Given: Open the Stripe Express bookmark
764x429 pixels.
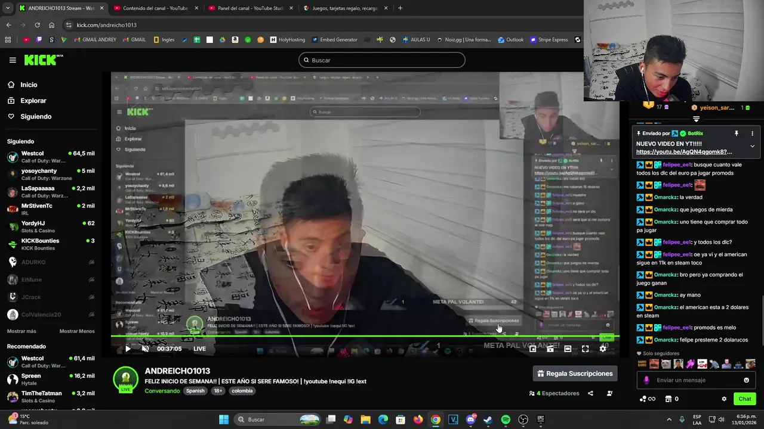Looking at the screenshot, I should click(549, 40).
